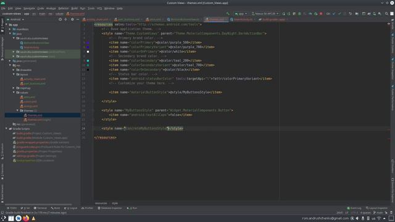Switch to the build.gradle (:app) editor tab
395x222 pixels.
(x=273, y=19)
